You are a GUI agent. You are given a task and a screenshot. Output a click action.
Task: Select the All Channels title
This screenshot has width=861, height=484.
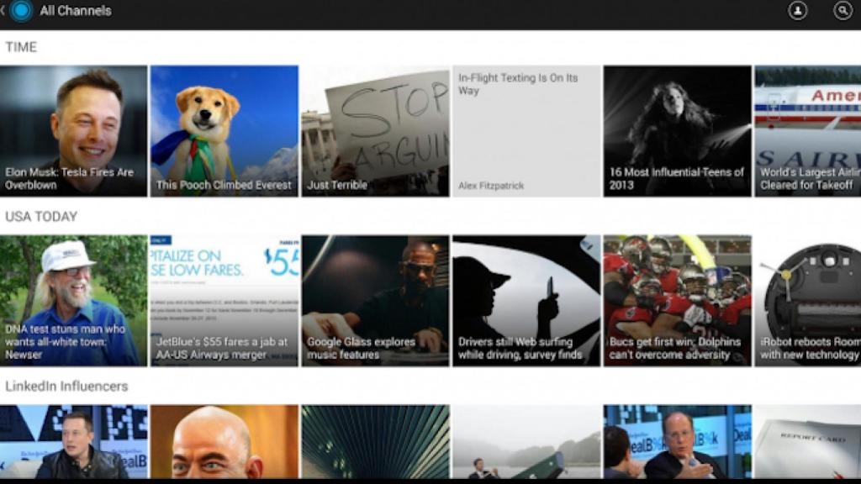click(x=76, y=12)
